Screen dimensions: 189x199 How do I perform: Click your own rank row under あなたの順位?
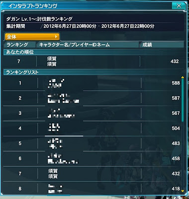[x=94, y=61]
